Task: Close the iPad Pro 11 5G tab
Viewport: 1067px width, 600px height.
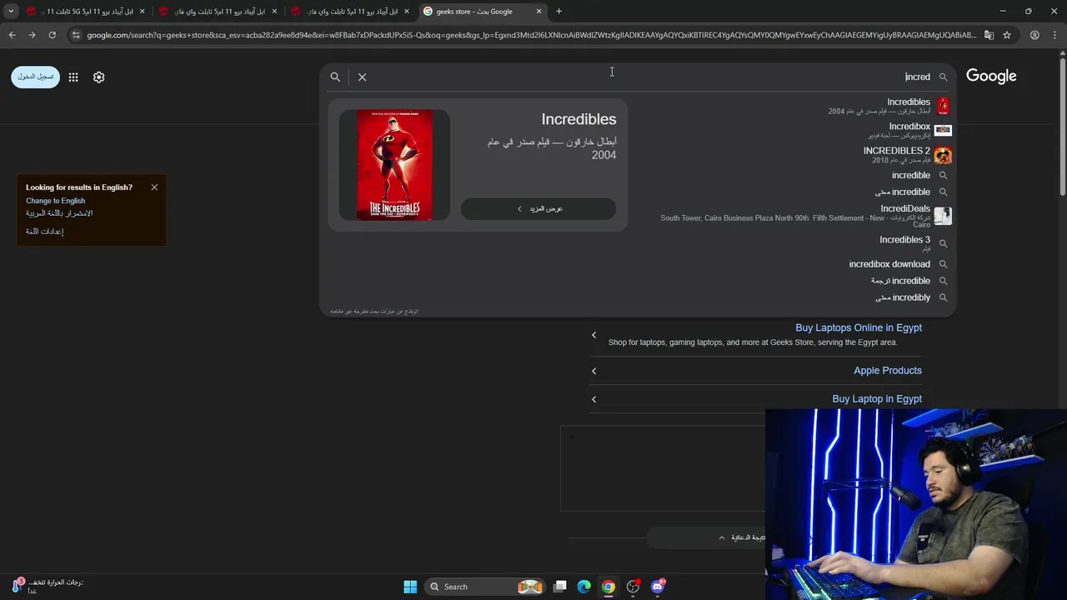Action: 142,12
